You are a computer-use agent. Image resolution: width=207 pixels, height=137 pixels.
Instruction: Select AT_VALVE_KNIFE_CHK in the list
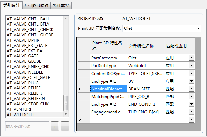[x=28, y=67]
